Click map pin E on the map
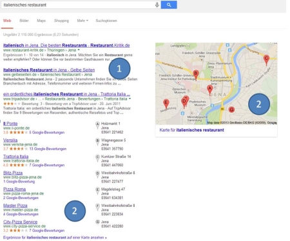 click(x=166, y=104)
